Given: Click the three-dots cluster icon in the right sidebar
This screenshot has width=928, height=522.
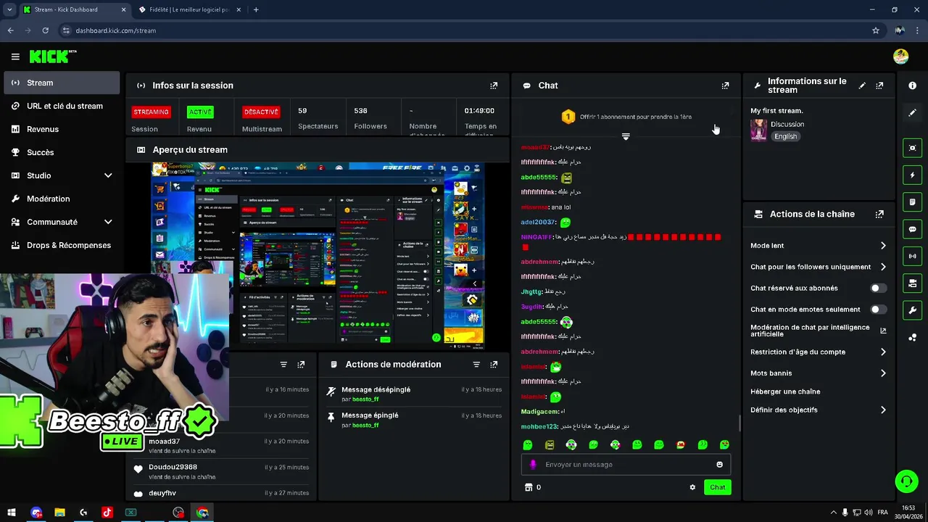Looking at the screenshot, I should point(912,337).
